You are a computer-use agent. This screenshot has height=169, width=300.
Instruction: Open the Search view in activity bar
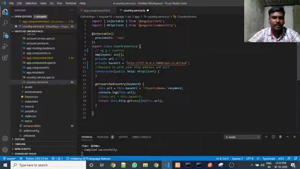[5, 23]
